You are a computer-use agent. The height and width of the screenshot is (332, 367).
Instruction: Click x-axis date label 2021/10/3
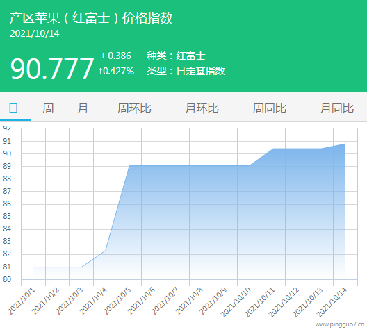[x=70, y=301]
